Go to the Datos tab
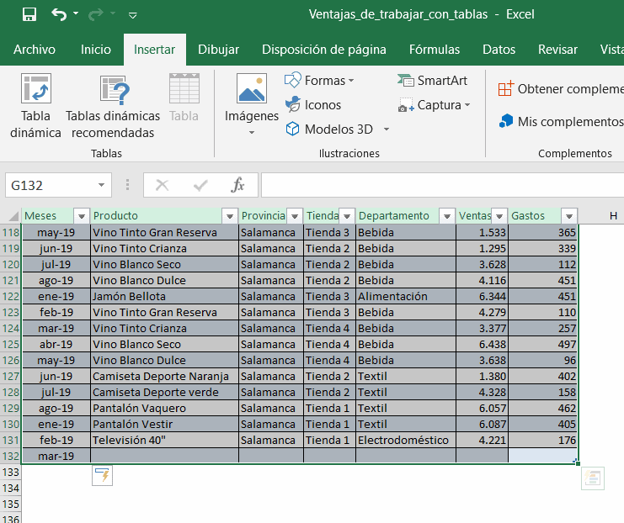Image resolution: width=624 pixels, height=523 pixels. (x=499, y=50)
